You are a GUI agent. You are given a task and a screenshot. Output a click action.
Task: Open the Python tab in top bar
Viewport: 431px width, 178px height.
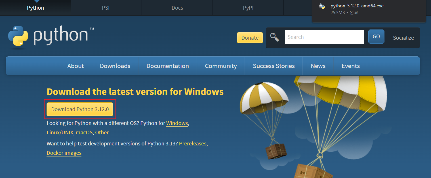[x=35, y=8]
